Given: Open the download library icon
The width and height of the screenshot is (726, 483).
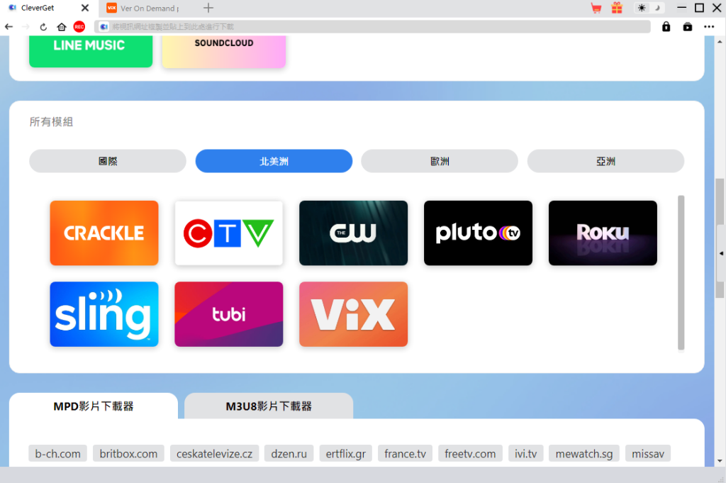Looking at the screenshot, I should click(x=688, y=27).
